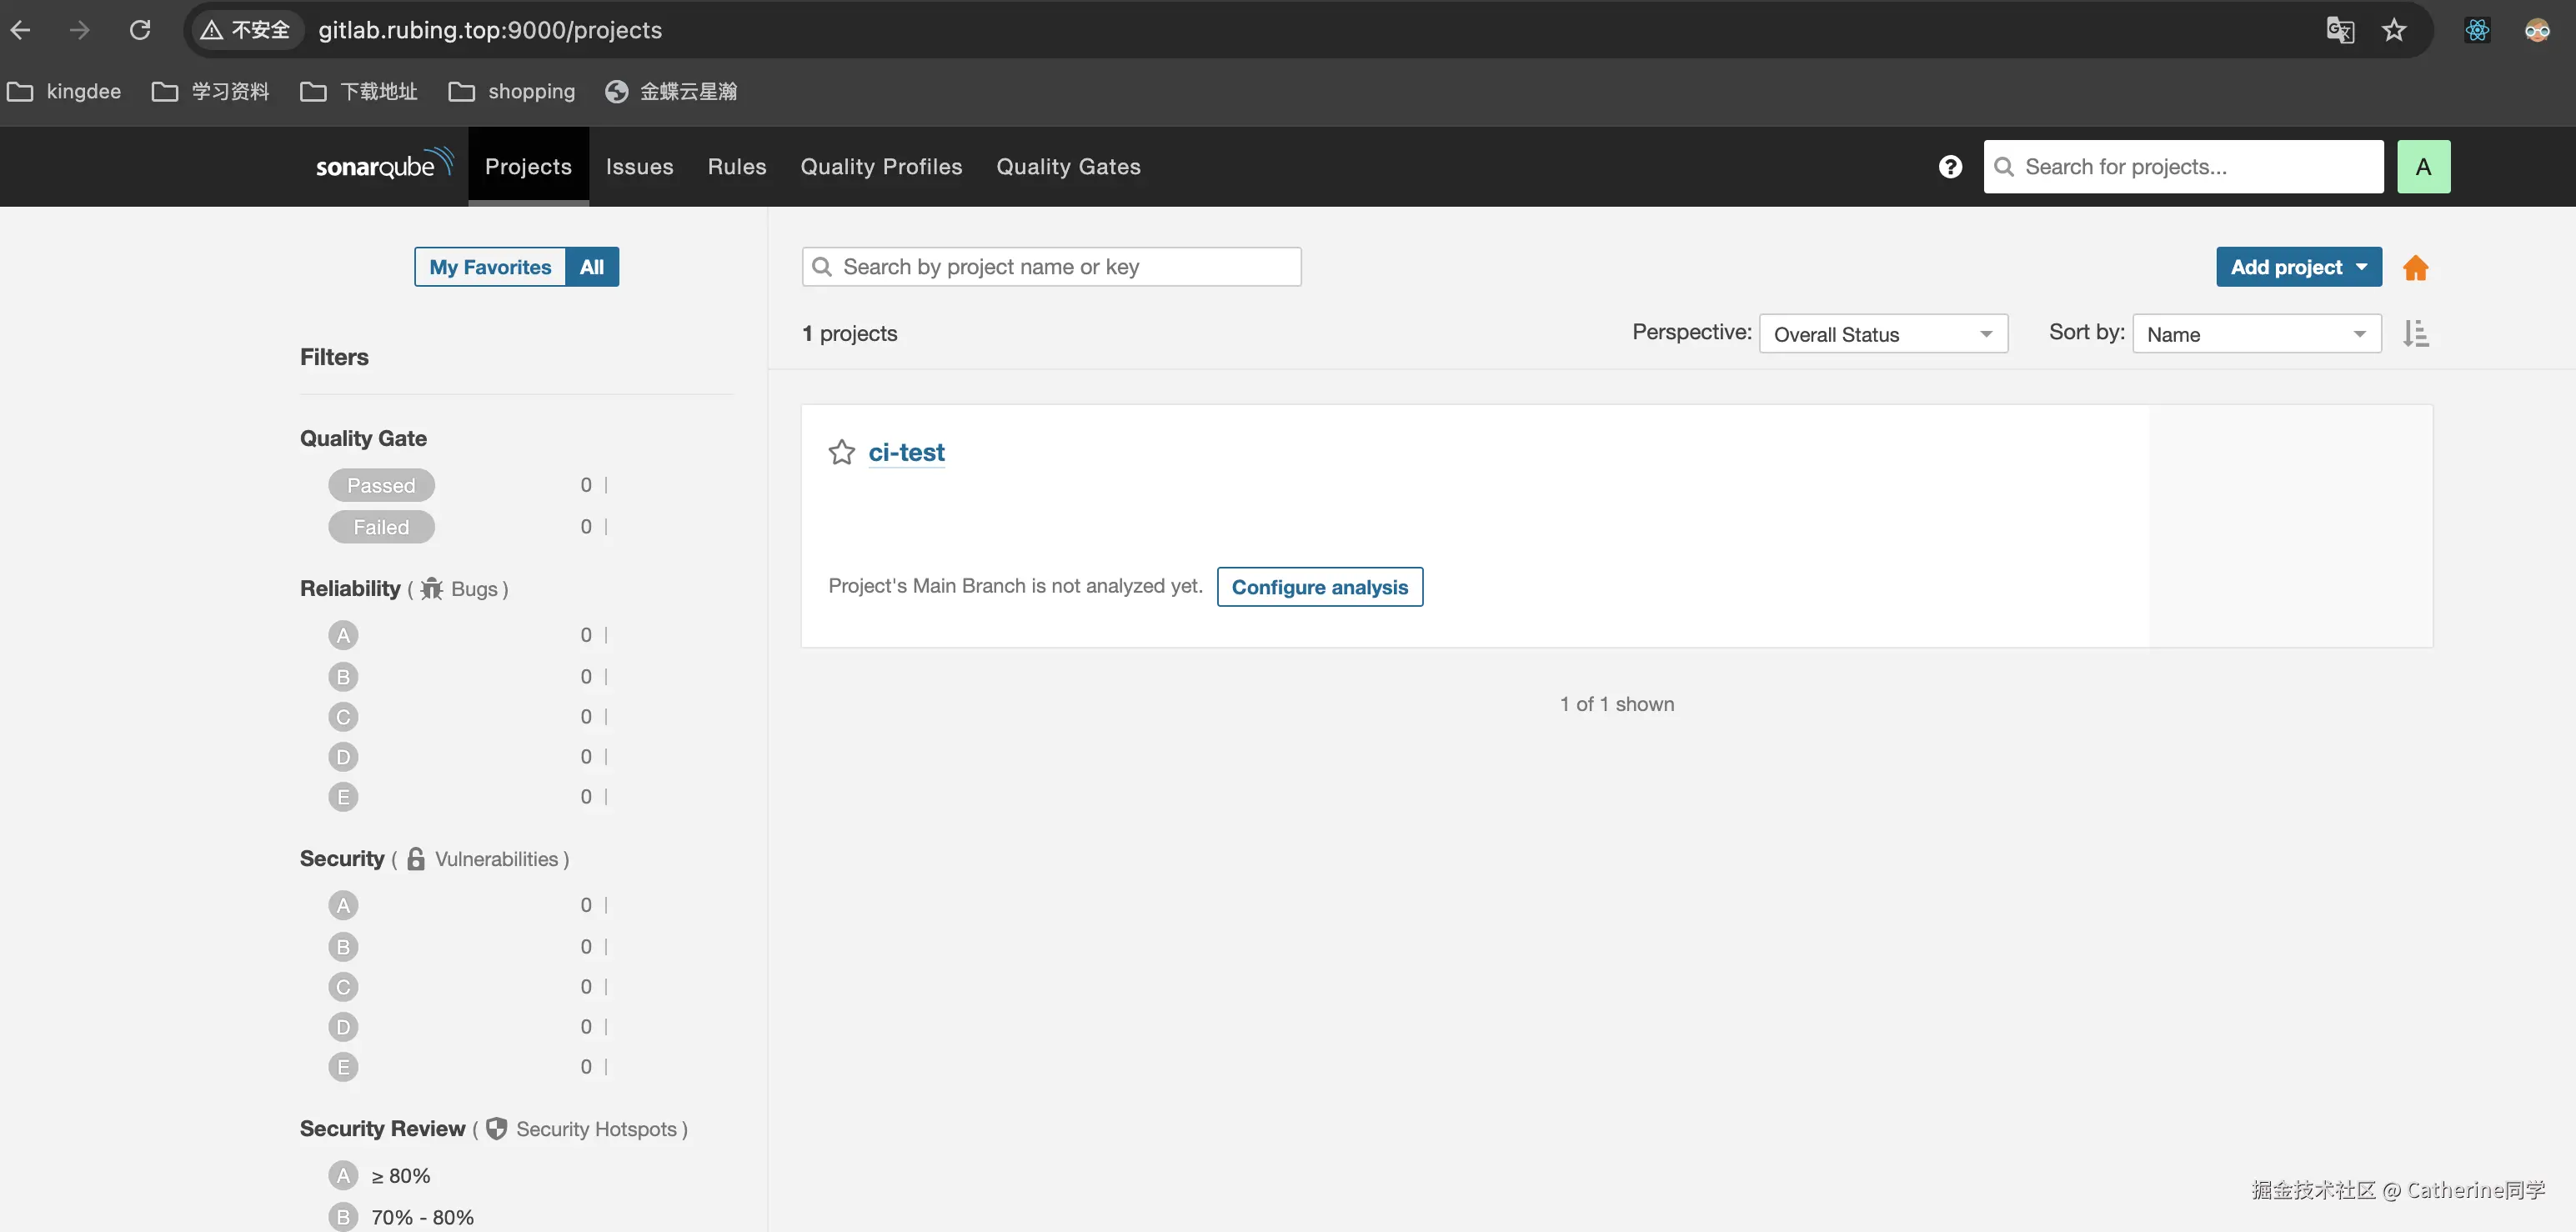Open the Sort by Name dropdown
The image size is (2576, 1232).
tap(2255, 334)
